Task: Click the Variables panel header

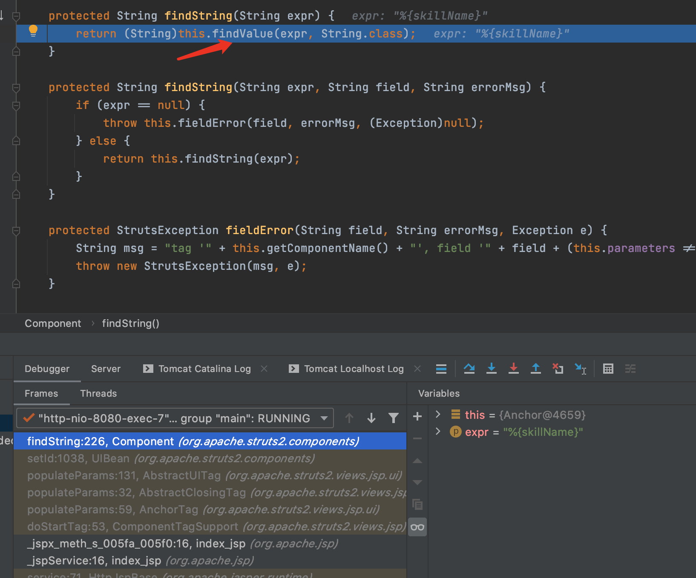Action: [439, 393]
